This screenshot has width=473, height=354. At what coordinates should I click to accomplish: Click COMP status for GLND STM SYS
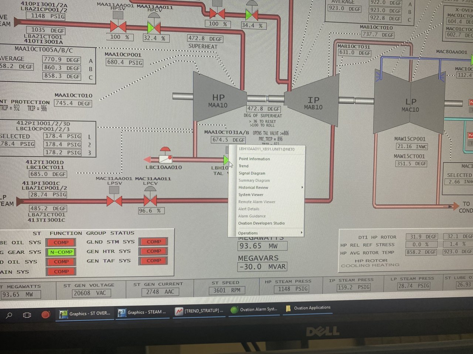(x=154, y=242)
